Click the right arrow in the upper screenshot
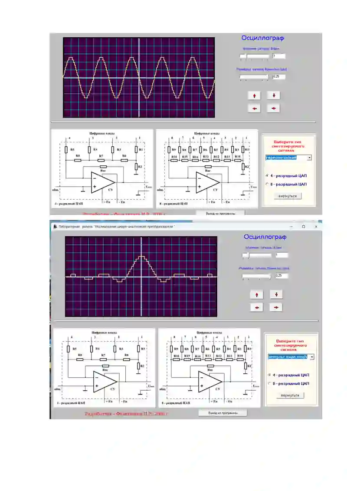The image size is (347, 491). pos(274,109)
